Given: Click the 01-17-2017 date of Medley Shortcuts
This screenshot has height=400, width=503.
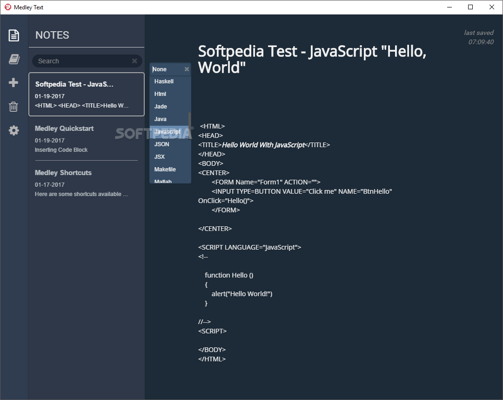Looking at the screenshot, I should point(50,184).
